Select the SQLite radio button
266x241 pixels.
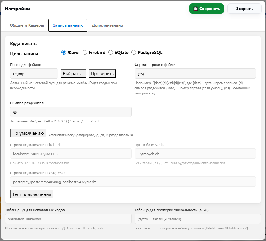click(111, 52)
